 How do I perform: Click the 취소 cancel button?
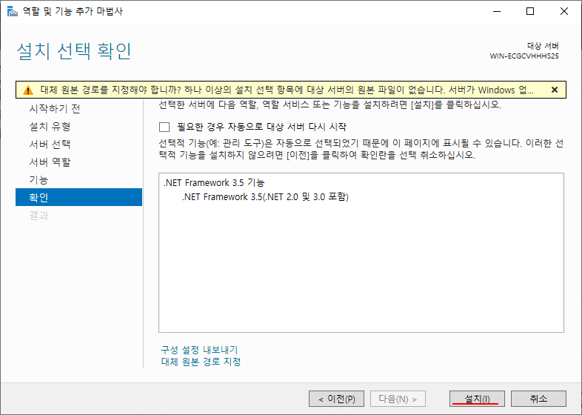(x=538, y=399)
